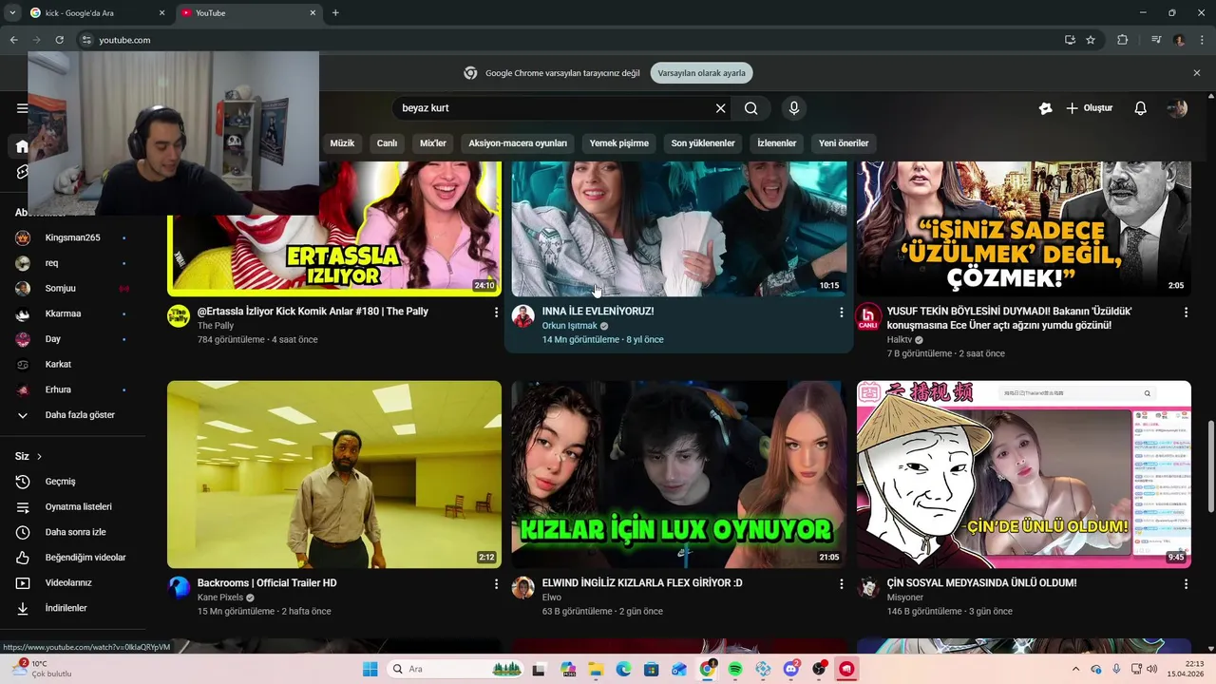Reload the page in Chrome
This screenshot has height=684, width=1216.
point(59,40)
